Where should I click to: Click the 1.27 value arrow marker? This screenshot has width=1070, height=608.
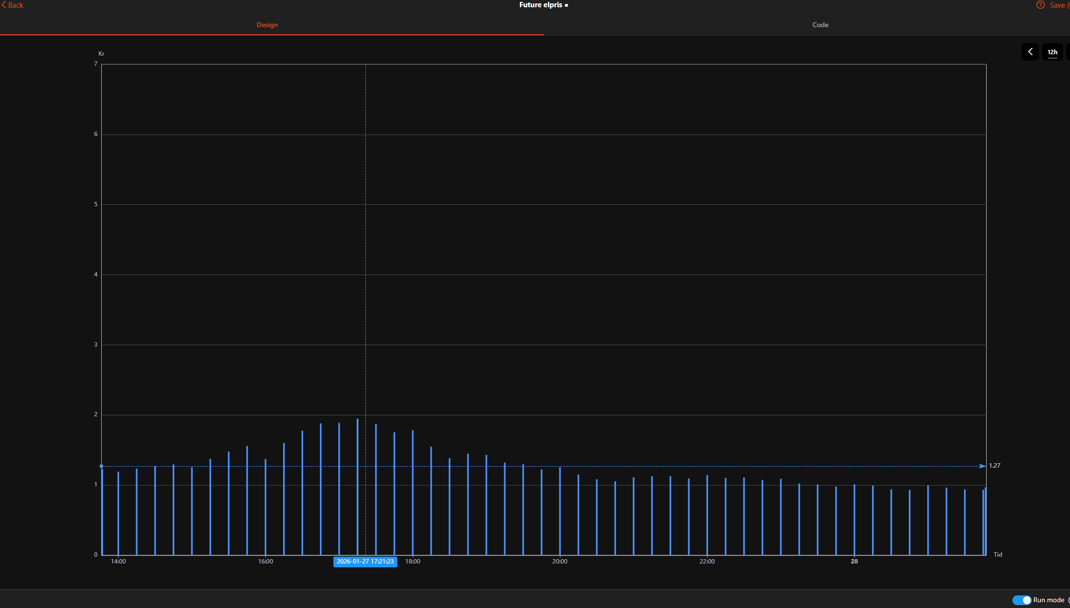click(982, 466)
